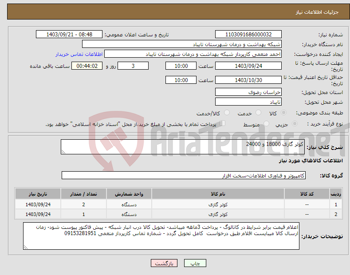Click the response deadline hour field
350x275 pixels.
pyautogui.click(x=181, y=66)
